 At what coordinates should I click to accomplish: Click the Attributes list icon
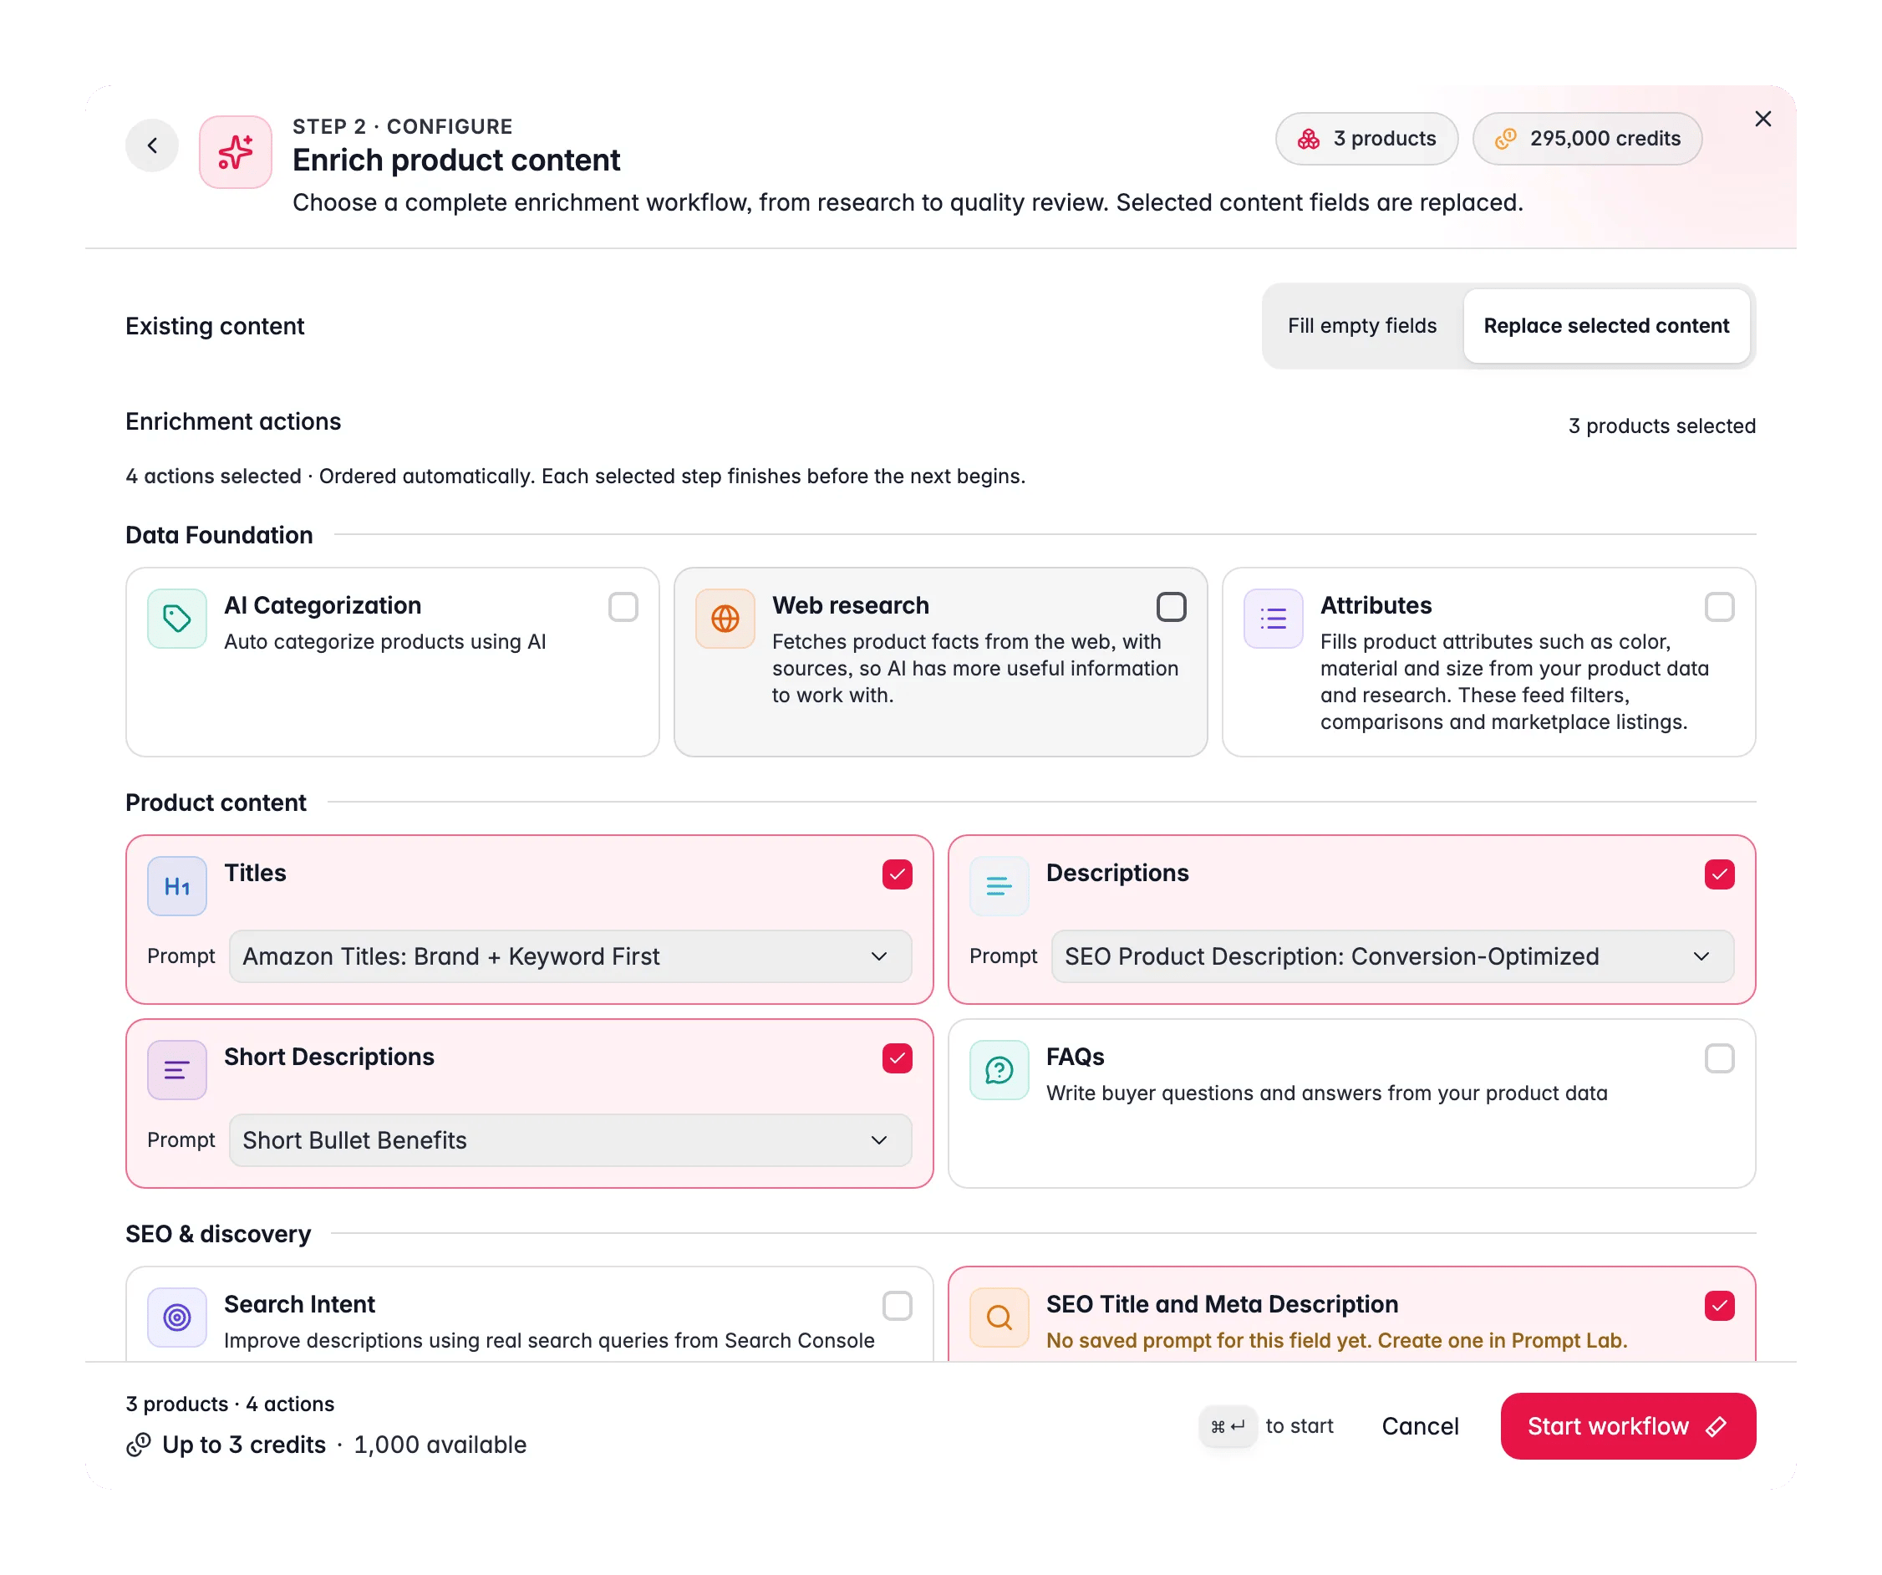point(1274,619)
